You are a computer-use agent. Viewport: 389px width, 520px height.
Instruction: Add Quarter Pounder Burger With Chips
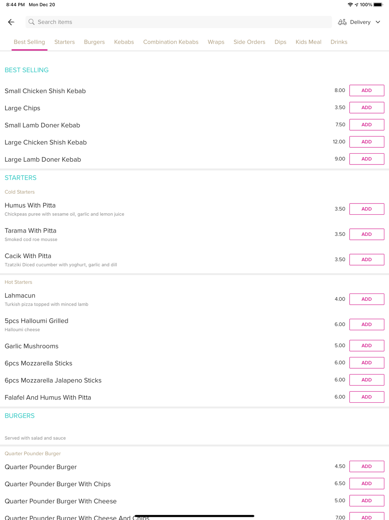click(x=366, y=483)
